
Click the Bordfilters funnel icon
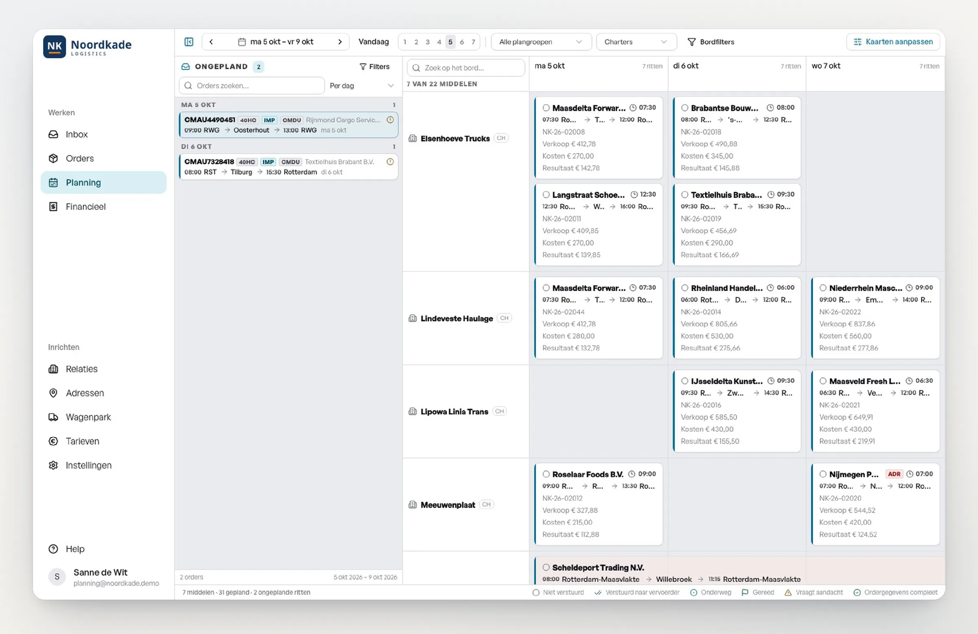[692, 42]
